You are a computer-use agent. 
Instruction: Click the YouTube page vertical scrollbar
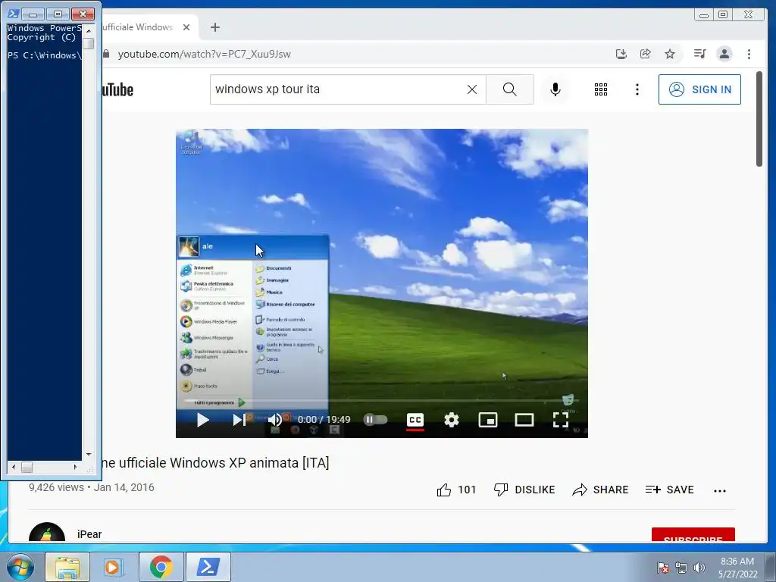pyautogui.click(x=759, y=119)
